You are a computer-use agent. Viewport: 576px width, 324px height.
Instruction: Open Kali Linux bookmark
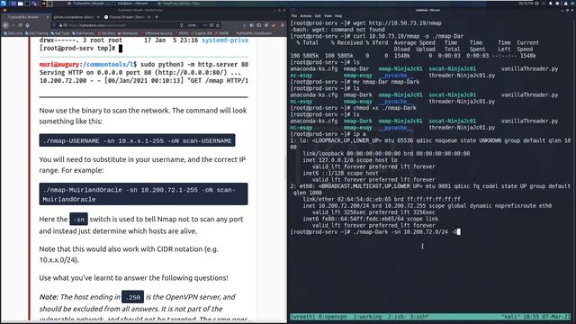13,33
